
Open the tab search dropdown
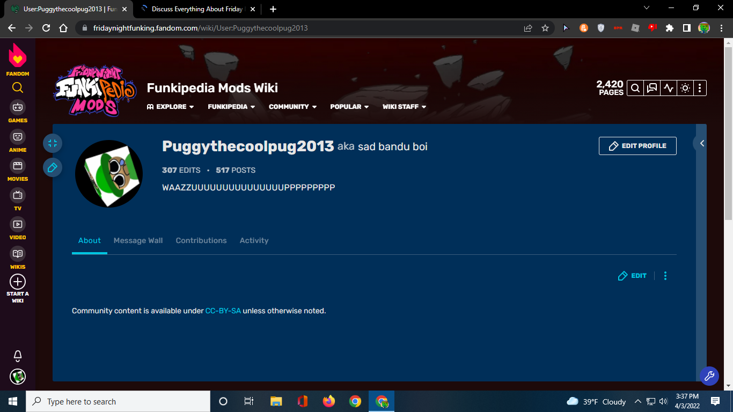pos(647,8)
